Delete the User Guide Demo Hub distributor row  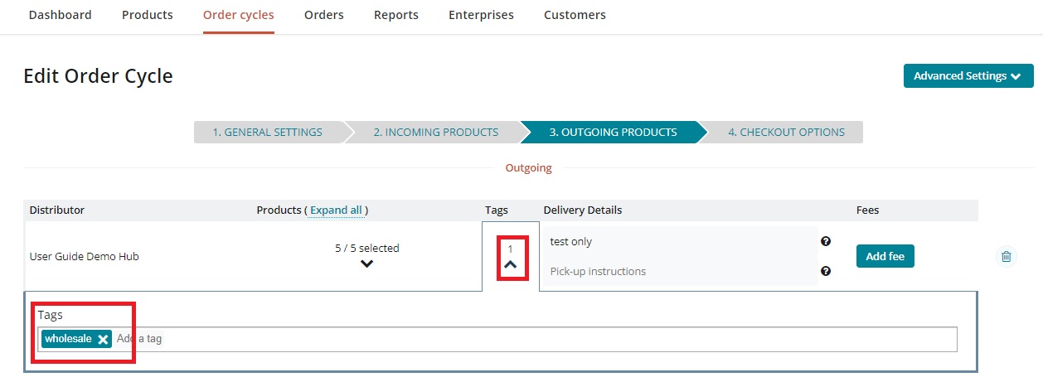click(x=1006, y=256)
